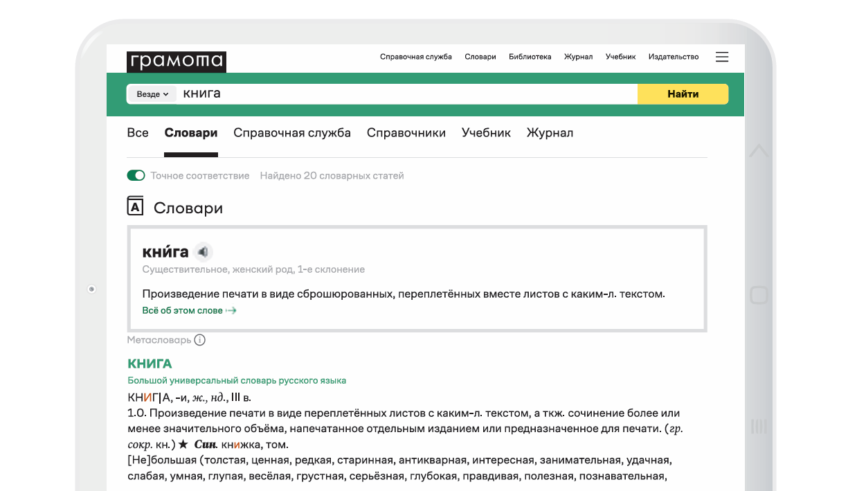Viewport: 848px width, 491px height.
Task: Open the Справочники tab
Action: click(406, 133)
